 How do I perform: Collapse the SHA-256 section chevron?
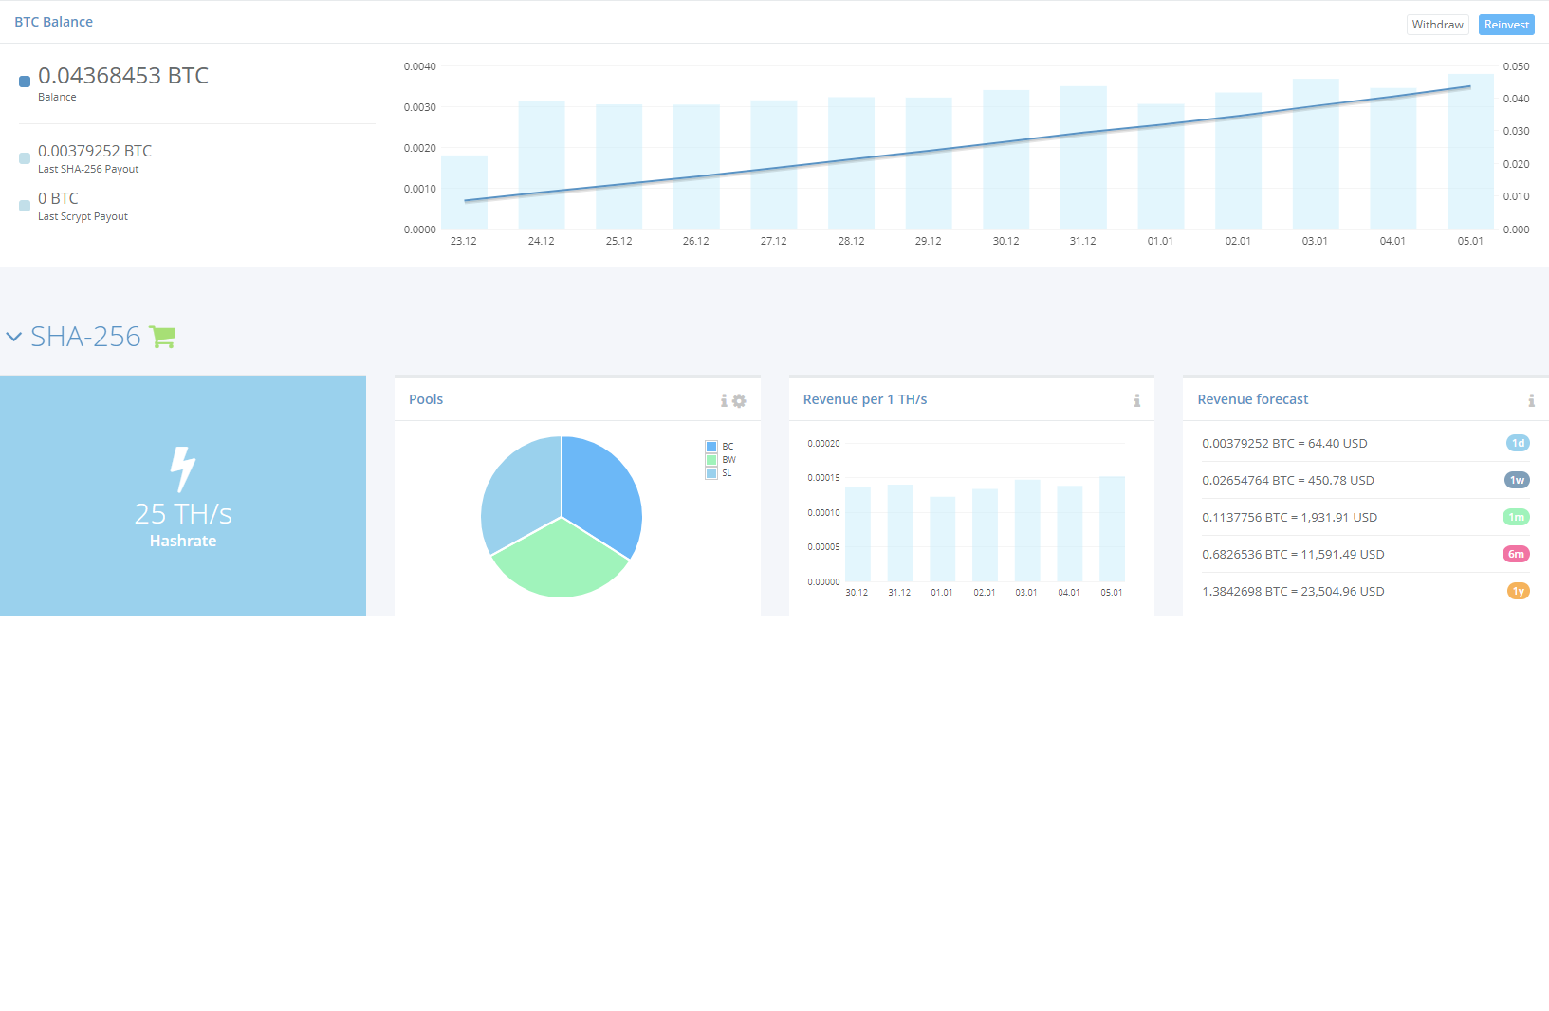[x=13, y=337]
